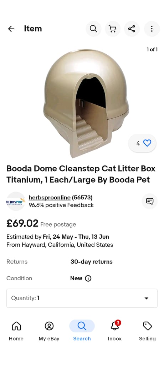
Task: Message the seller via chat icon
Action: [x=149, y=201]
